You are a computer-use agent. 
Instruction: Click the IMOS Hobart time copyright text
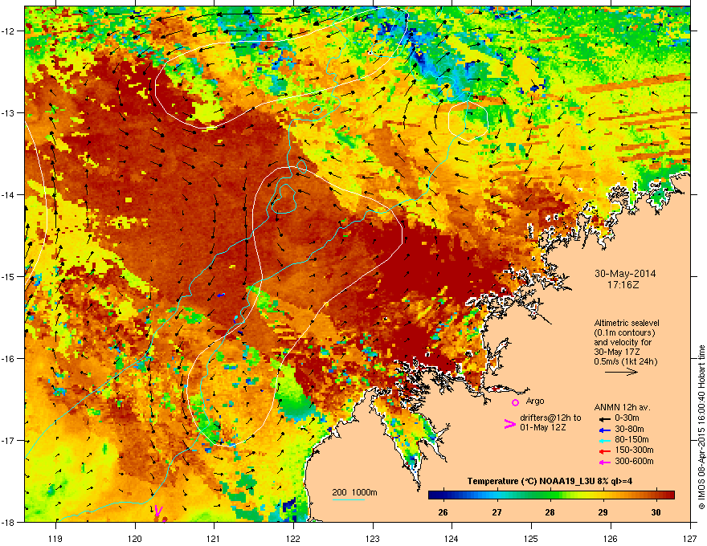(701, 427)
